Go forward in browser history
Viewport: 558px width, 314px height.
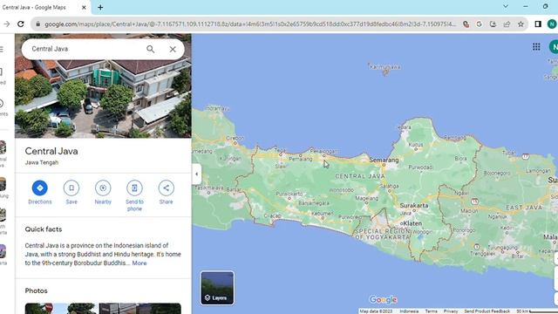click(6, 24)
